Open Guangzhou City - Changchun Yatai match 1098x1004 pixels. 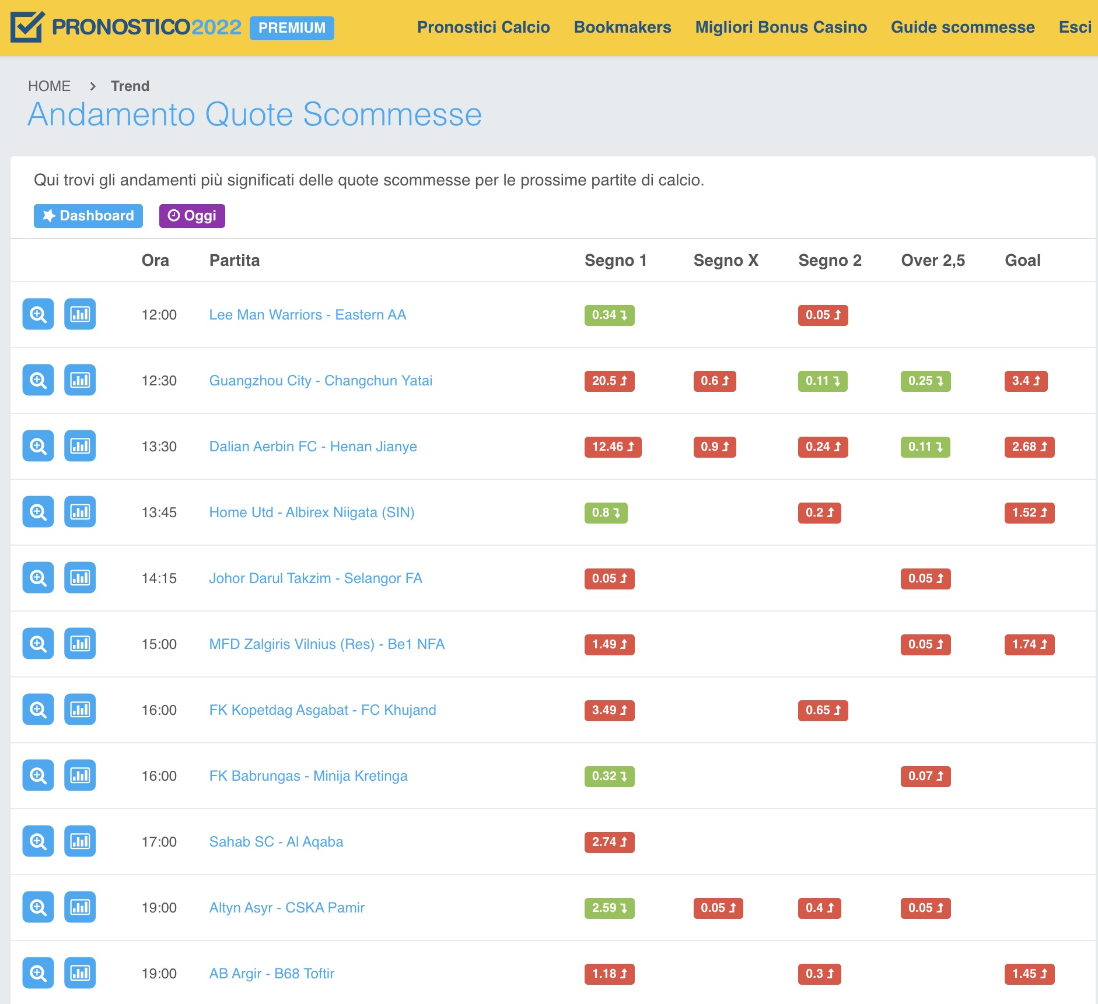[321, 381]
